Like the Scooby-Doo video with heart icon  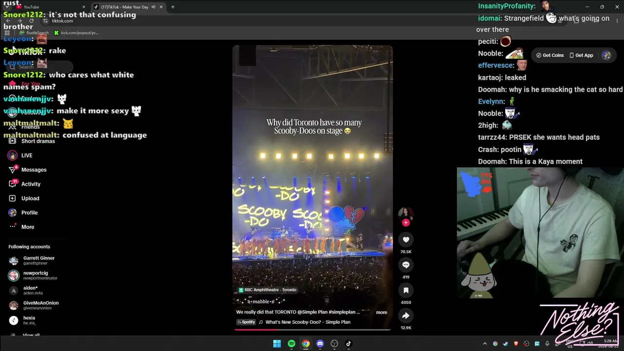coord(406,239)
